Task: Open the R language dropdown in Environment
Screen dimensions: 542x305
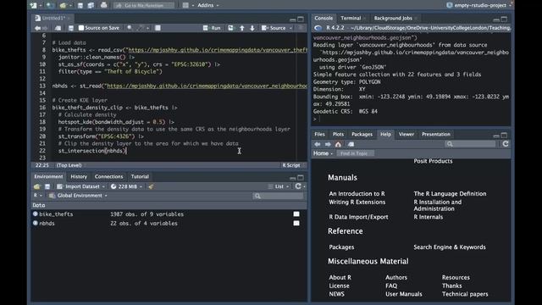Action: coord(37,196)
